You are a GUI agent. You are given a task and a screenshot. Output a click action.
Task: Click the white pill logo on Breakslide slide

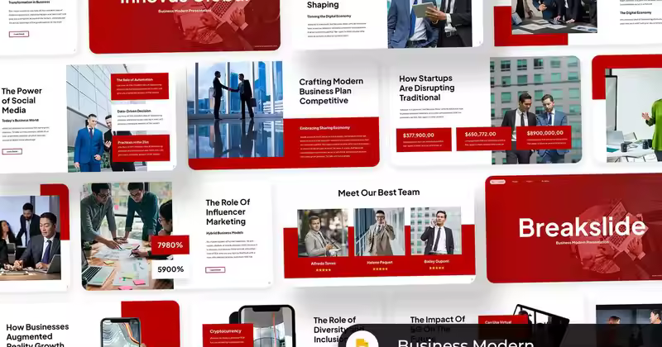(498, 182)
